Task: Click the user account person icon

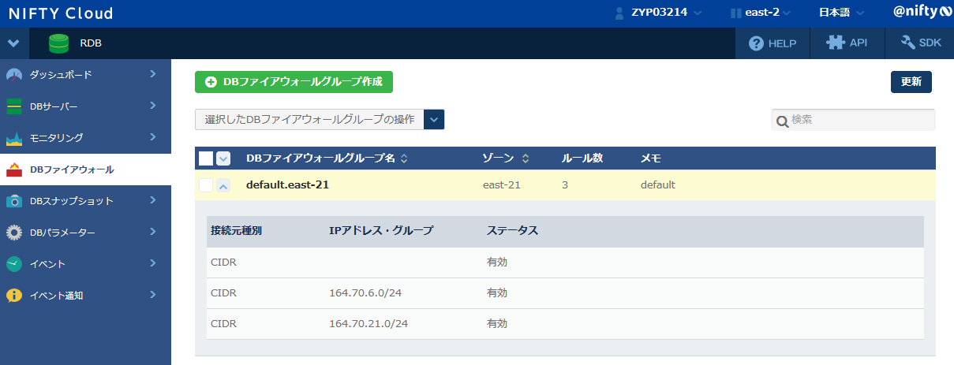Action: [x=619, y=13]
